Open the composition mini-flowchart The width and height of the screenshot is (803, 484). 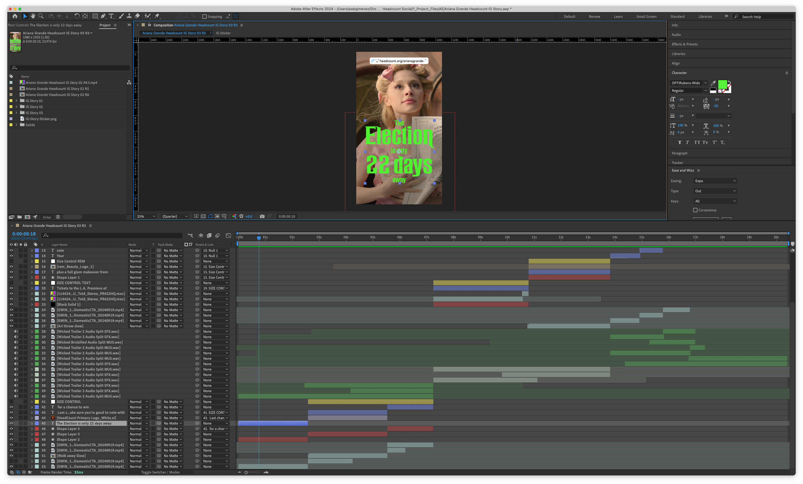[190, 235]
